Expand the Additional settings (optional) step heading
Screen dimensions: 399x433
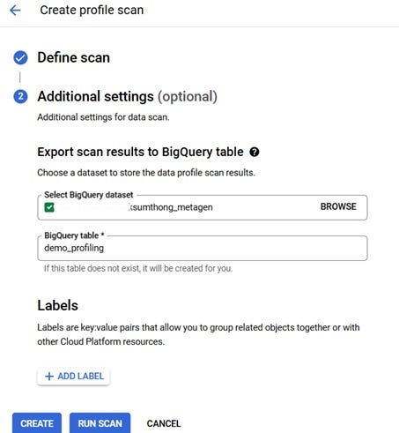pos(128,96)
